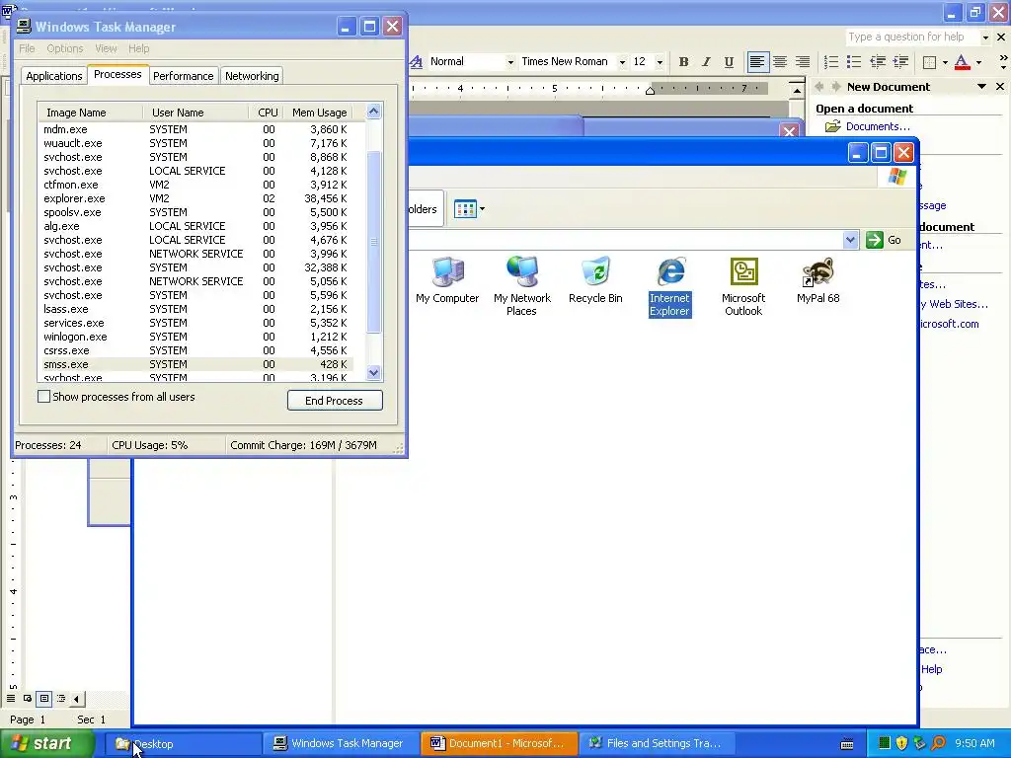
Task: Sort processes by Mem Usage column
Action: (x=319, y=113)
